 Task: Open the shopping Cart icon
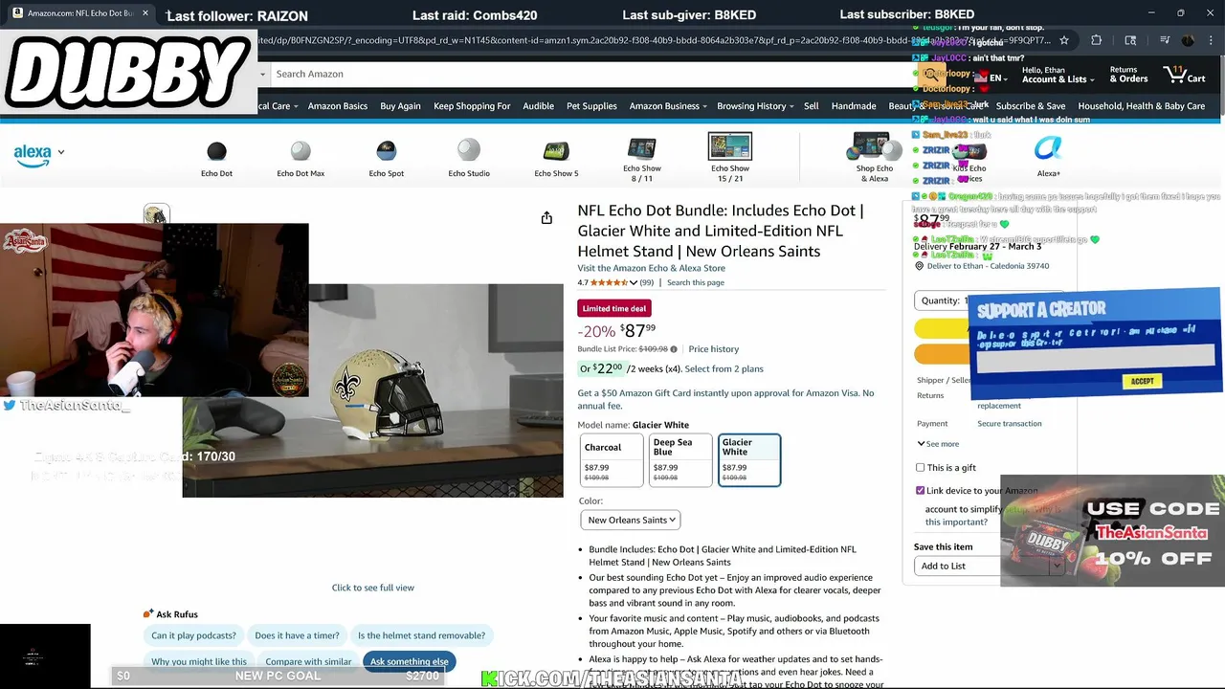(x=1185, y=74)
